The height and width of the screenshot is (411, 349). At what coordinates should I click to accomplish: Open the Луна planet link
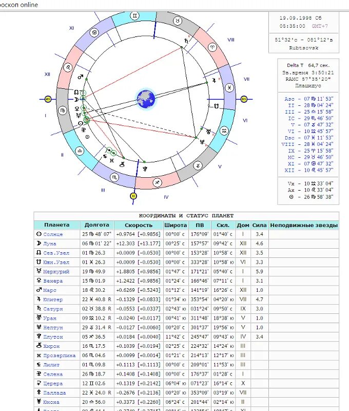(x=50, y=244)
